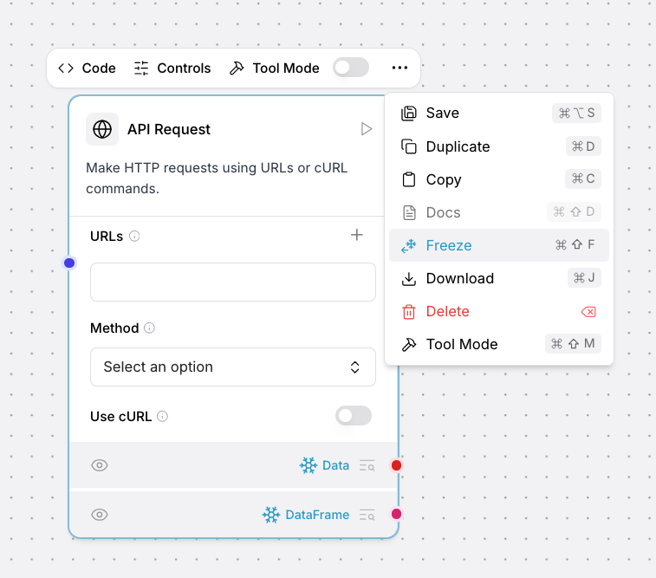
Task: Toggle visibility of the Data output
Action: tap(100, 465)
